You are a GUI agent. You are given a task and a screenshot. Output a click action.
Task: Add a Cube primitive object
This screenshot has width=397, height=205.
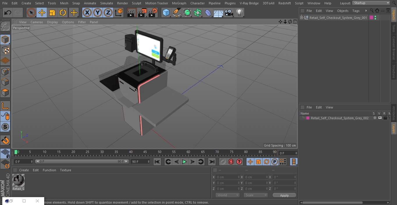pyautogui.click(x=166, y=13)
